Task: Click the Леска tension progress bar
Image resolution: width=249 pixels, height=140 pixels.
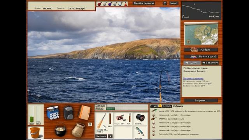Action: point(127,109)
